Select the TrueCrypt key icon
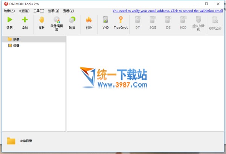 pyautogui.click(x=121, y=20)
